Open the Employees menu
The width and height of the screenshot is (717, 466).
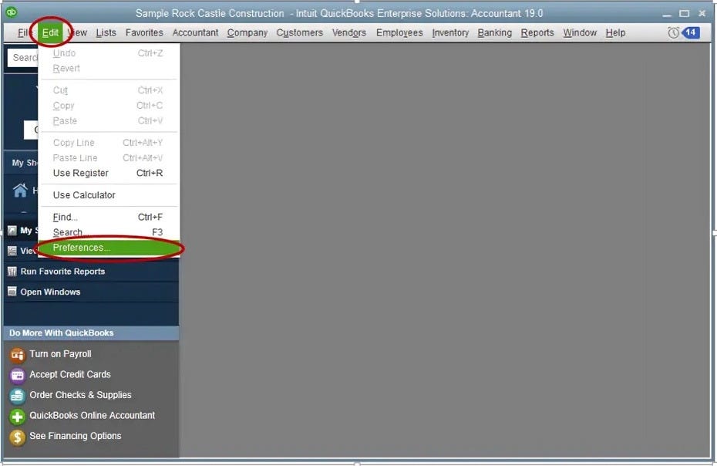399,32
